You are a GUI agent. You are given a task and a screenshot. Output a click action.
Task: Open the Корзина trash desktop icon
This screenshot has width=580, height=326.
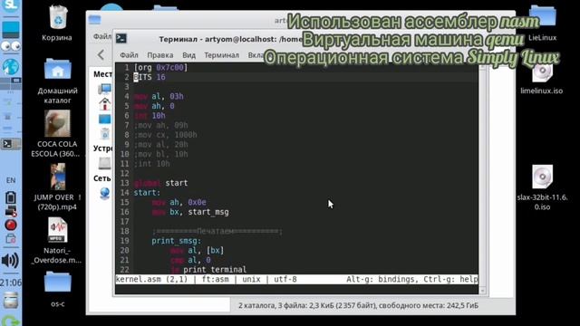pyautogui.click(x=58, y=17)
